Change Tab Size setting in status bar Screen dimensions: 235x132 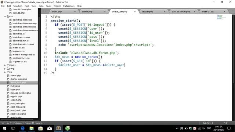click(x=208, y=123)
